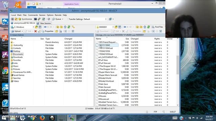Click local open directory folder icon
Viewport: 216px width, 121px height.
click(x=36, y=27)
